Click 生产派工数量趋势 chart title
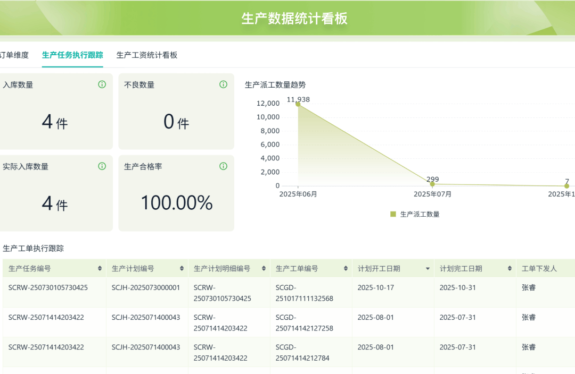575x374 pixels. click(x=275, y=85)
